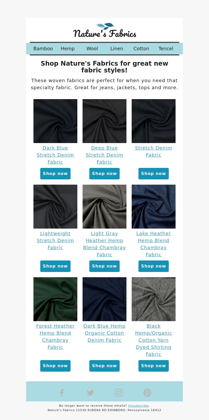Open the Lightweight Stretch Denim fabric image
209x420 pixels.
[x=55, y=207]
